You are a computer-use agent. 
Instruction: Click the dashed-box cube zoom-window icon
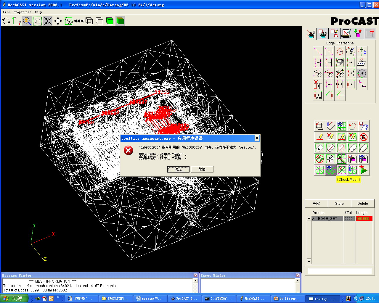click(37, 21)
